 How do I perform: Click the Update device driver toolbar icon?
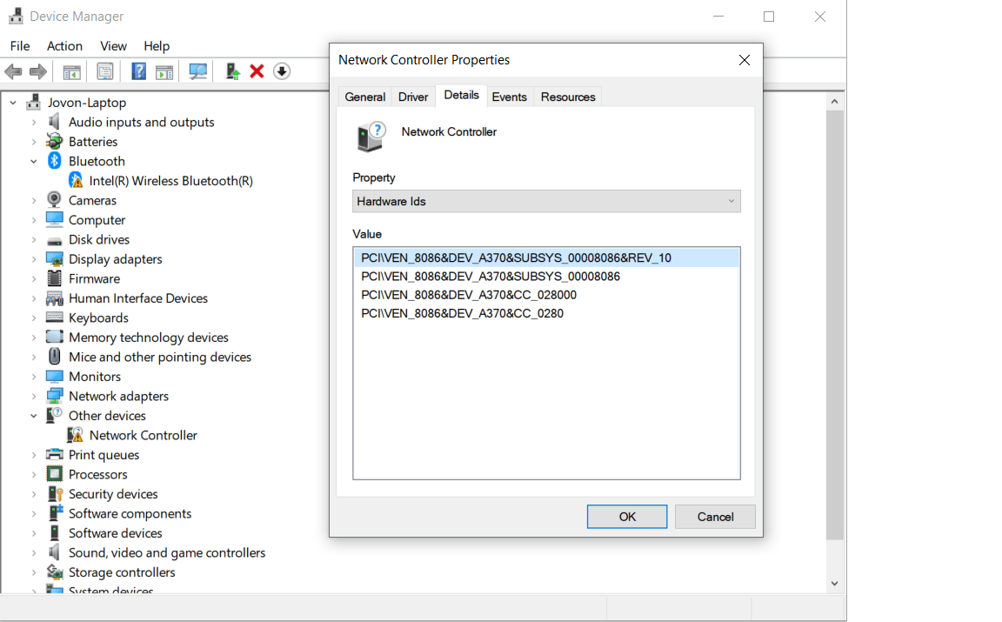[x=232, y=70]
